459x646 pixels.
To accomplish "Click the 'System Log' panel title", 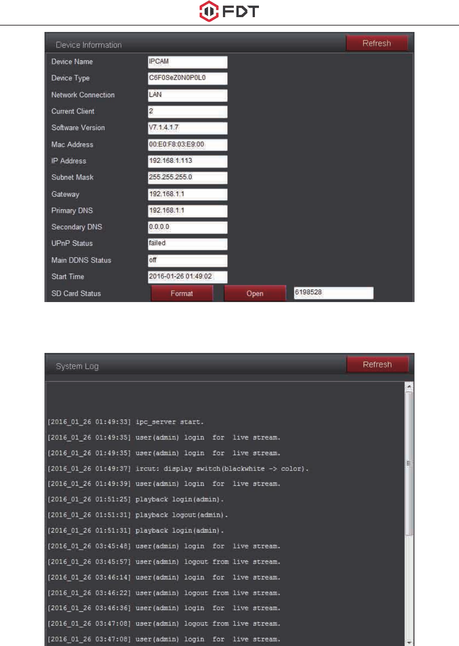I will (77, 366).
